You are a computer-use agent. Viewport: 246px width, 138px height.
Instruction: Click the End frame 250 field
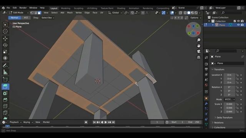(194, 122)
